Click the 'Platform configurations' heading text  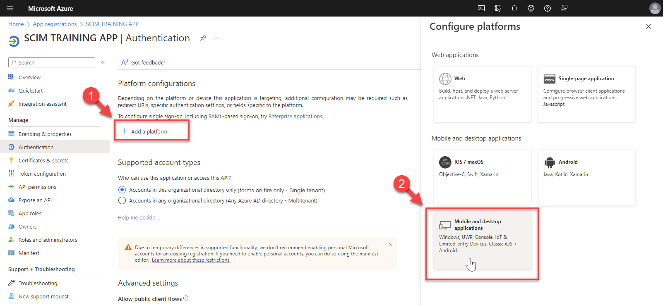click(x=156, y=83)
